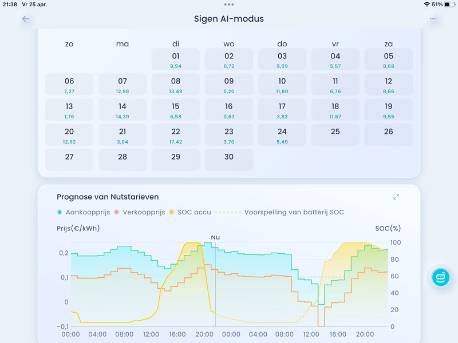
Task: Select calendar day 13 with 1,76
Action: pyautogui.click(x=69, y=110)
